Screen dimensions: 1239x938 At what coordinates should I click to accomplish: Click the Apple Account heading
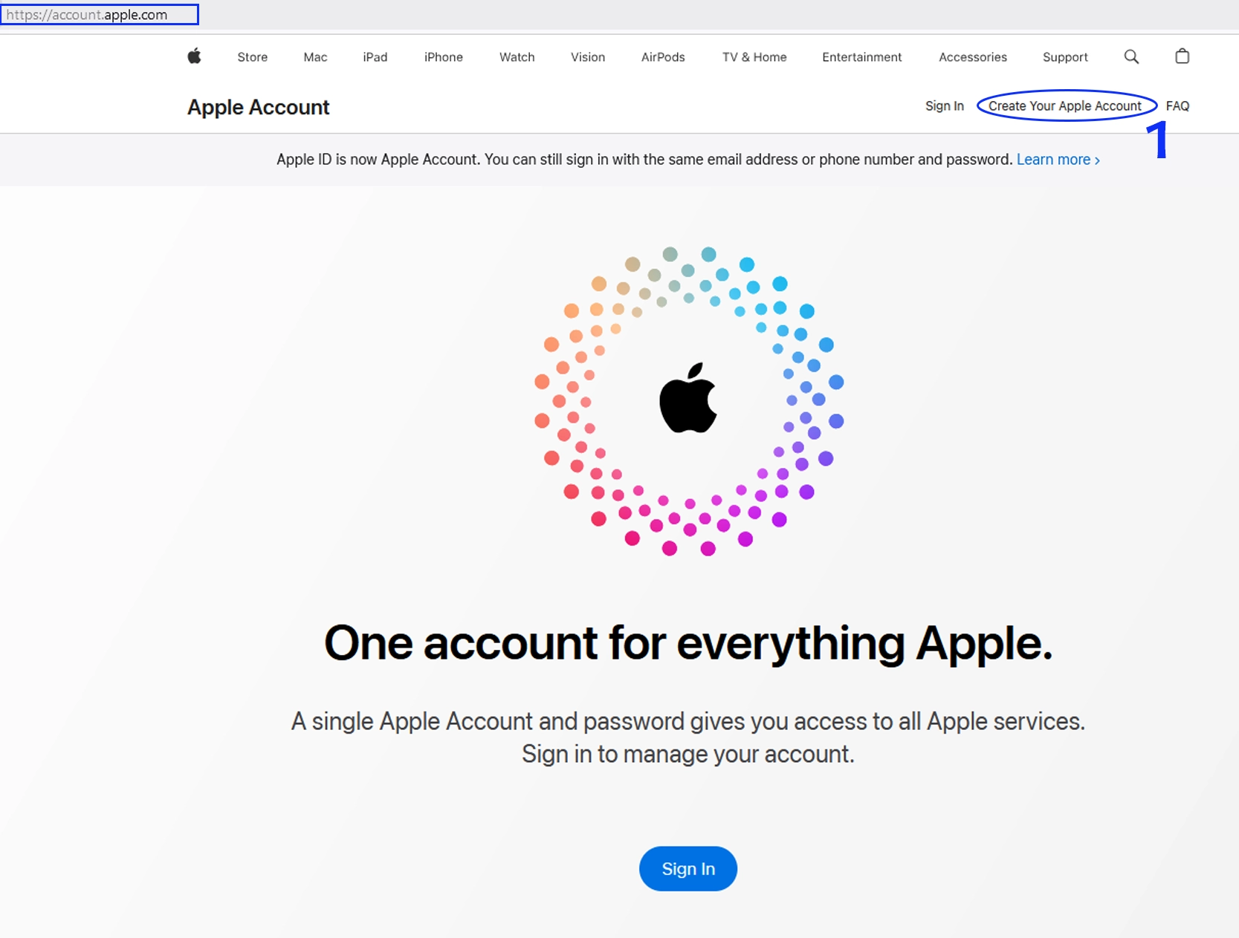[258, 108]
